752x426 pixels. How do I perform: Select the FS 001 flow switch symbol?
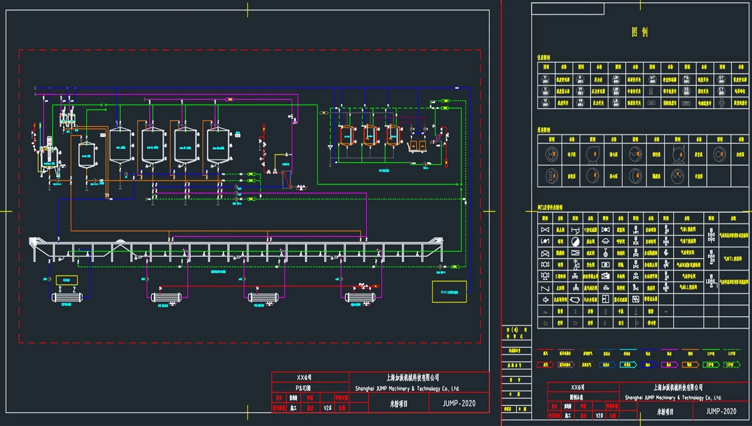click(686, 80)
